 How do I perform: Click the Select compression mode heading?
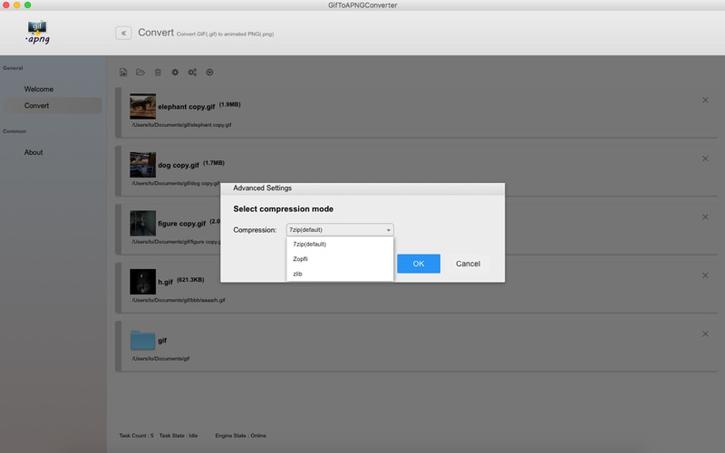pyautogui.click(x=283, y=209)
